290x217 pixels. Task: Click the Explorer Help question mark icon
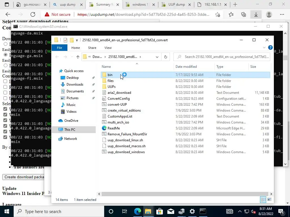pos(270,47)
